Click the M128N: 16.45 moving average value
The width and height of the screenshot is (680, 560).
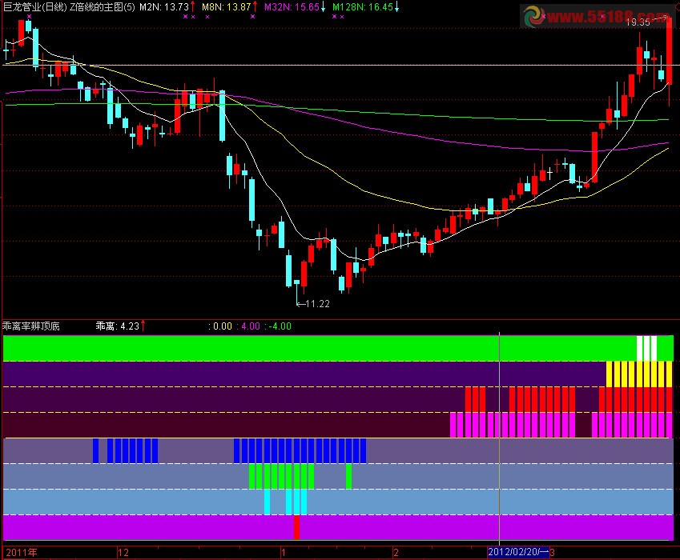tap(363, 7)
